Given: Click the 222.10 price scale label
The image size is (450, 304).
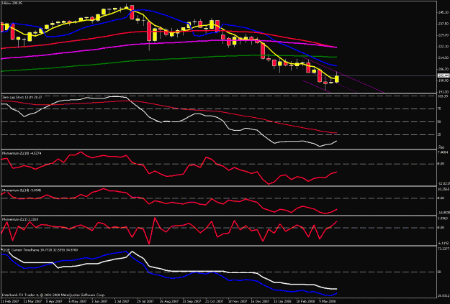Looking at the screenshot, I should pos(444,47).
